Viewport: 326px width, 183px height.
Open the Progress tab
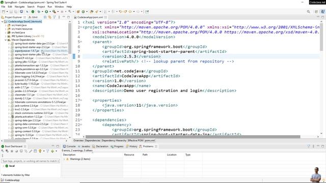pyautogui.click(x=117, y=146)
